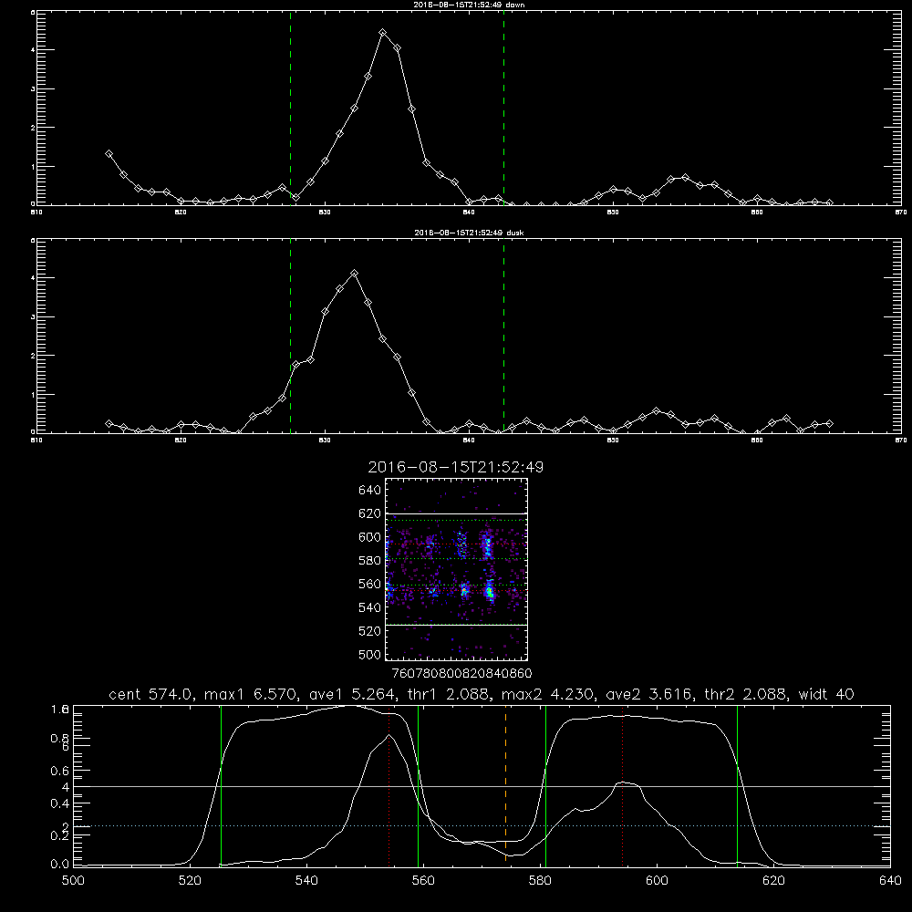Click the 0.6 y-axis label of bottom plot
This screenshot has width=912, height=912.
(60, 771)
